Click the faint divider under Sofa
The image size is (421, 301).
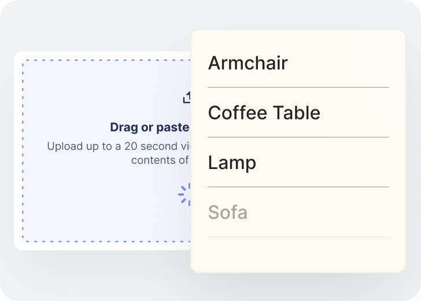tap(298, 237)
